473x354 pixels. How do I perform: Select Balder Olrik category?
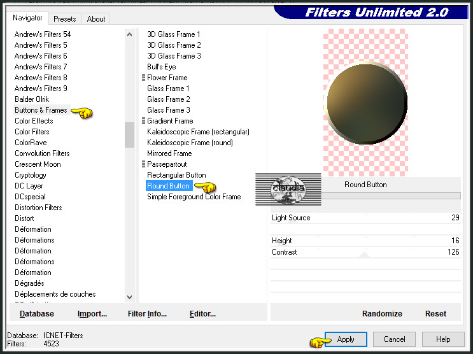tap(32, 99)
